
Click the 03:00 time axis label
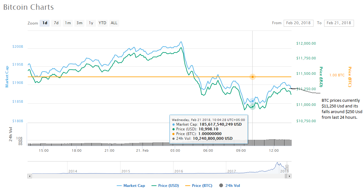click(175, 150)
